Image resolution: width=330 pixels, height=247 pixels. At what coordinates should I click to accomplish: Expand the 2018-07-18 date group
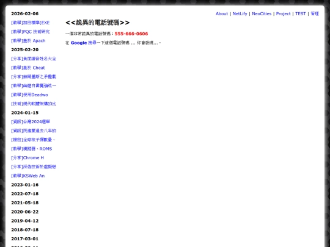(25, 230)
